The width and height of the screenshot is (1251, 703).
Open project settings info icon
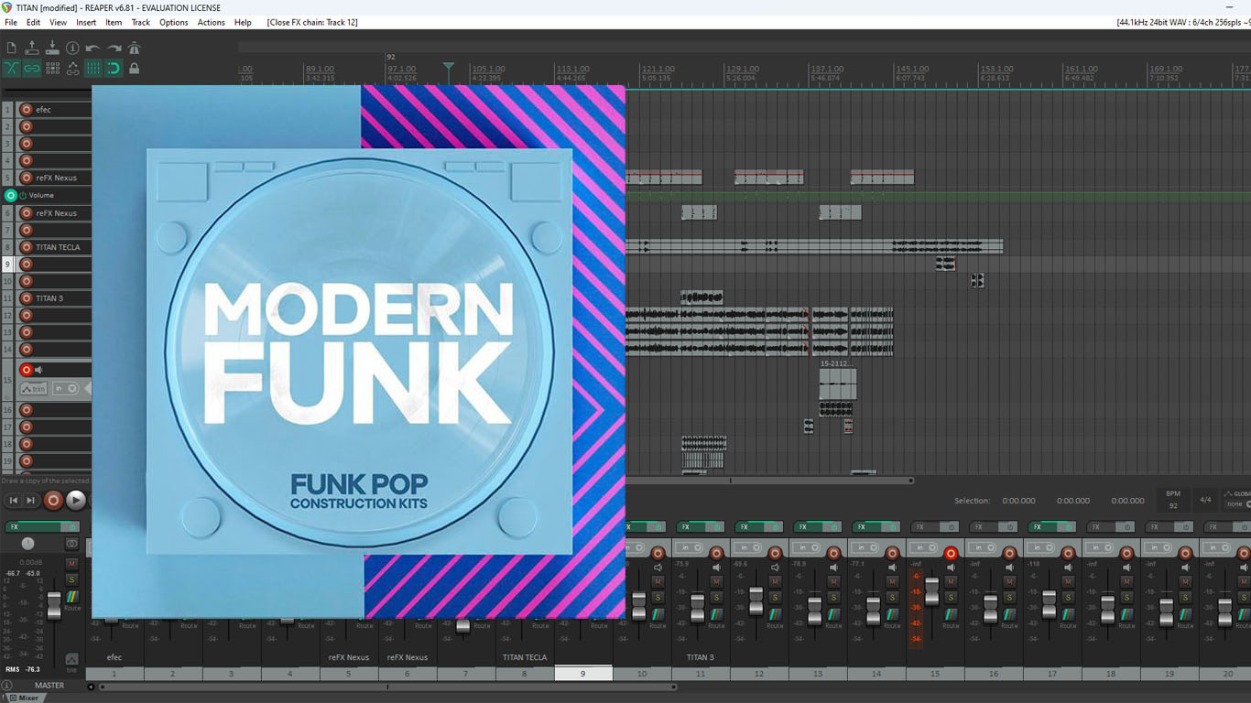(x=72, y=48)
